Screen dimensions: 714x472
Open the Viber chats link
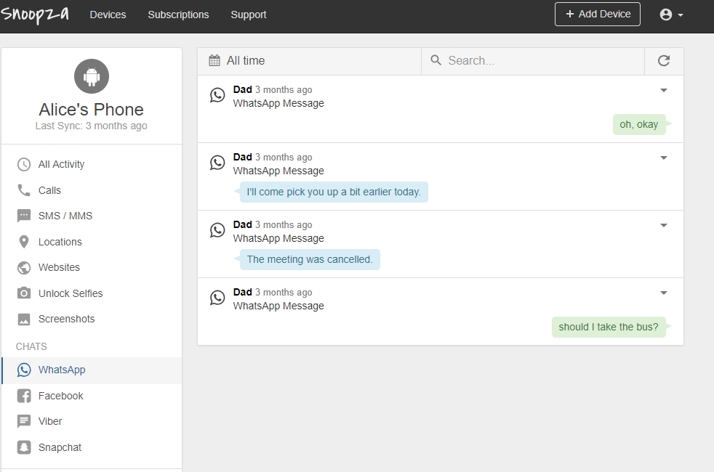tap(50, 421)
